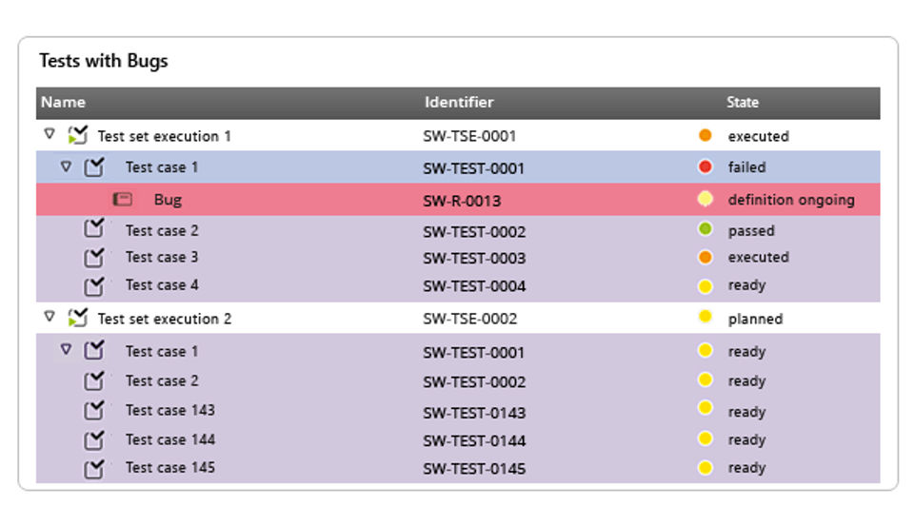Image resolution: width=914 pixels, height=526 pixels.
Task: Sort by the Identifier column header
Action: [459, 103]
